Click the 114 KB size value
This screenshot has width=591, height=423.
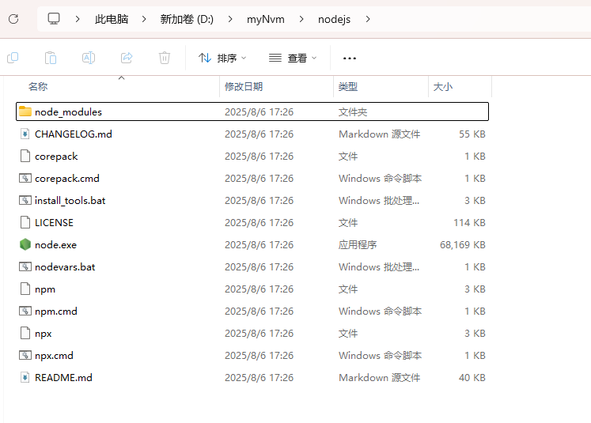tap(469, 223)
